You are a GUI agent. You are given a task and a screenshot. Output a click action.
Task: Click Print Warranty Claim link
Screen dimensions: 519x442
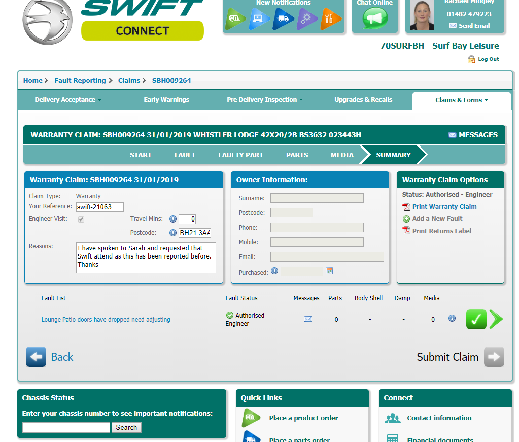click(444, 207)
